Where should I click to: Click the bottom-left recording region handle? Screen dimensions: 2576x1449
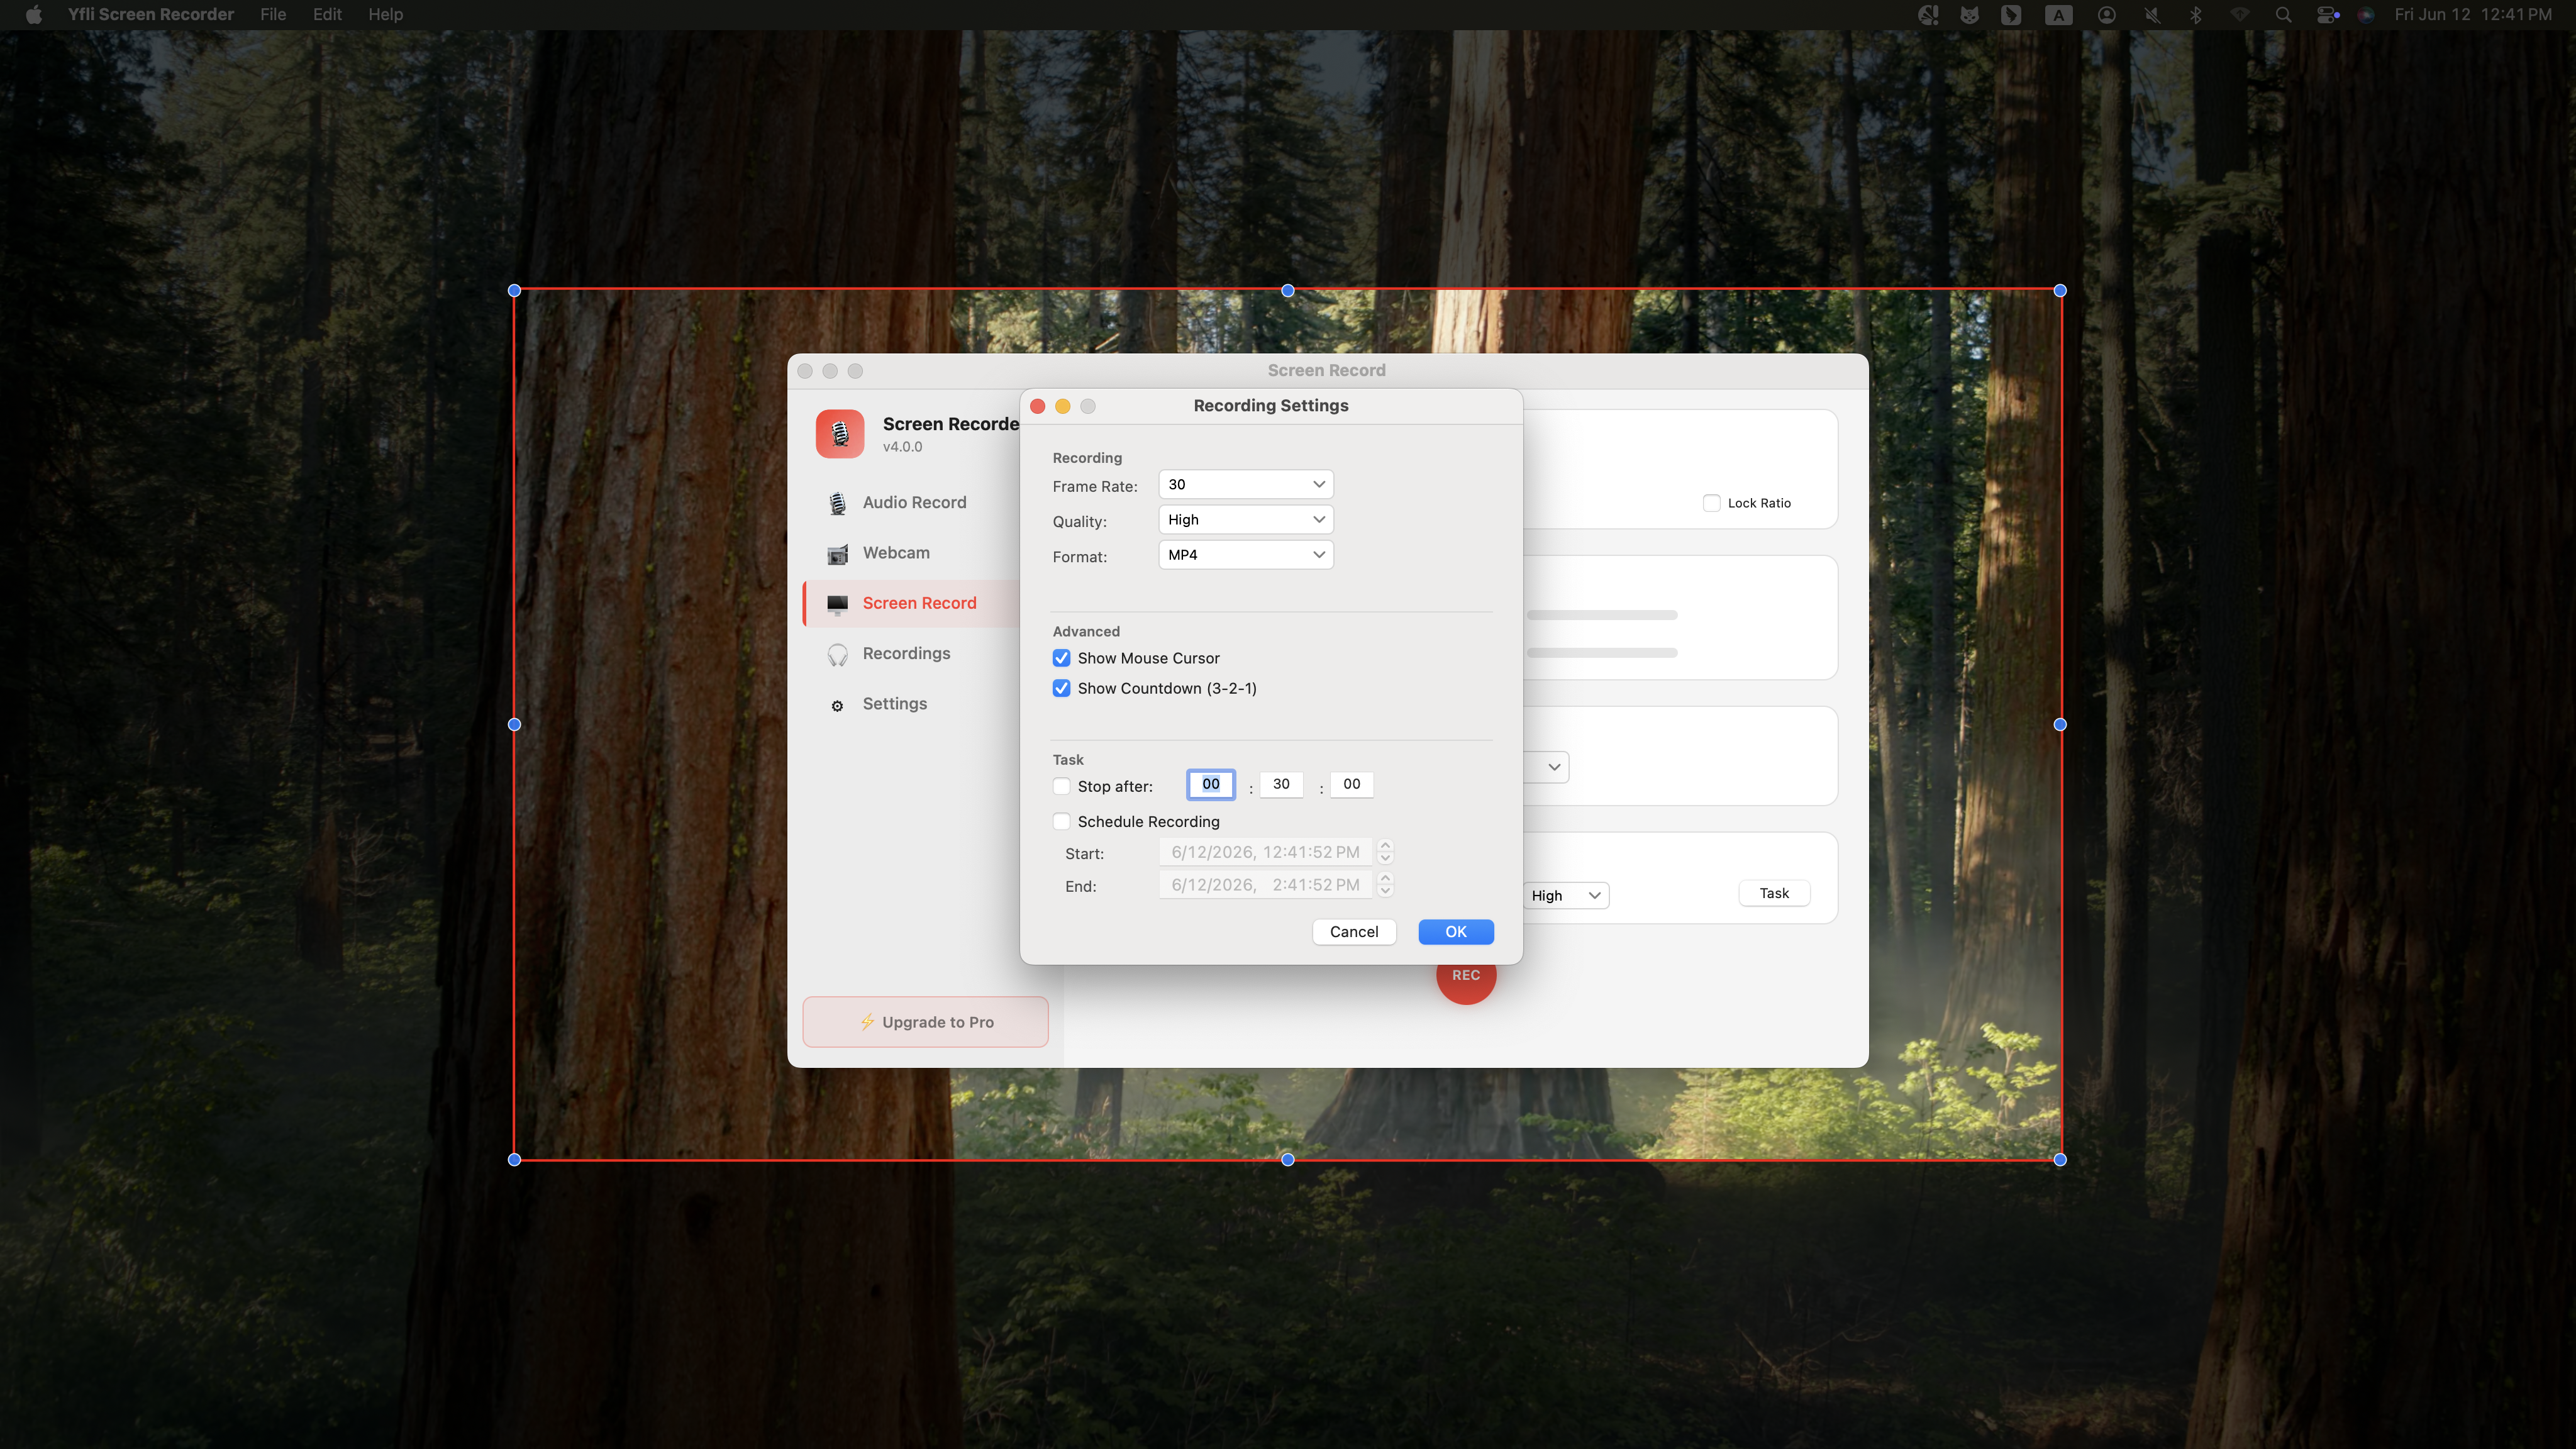(514, 1160)
